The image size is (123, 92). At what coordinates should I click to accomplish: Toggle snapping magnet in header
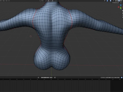48,1
